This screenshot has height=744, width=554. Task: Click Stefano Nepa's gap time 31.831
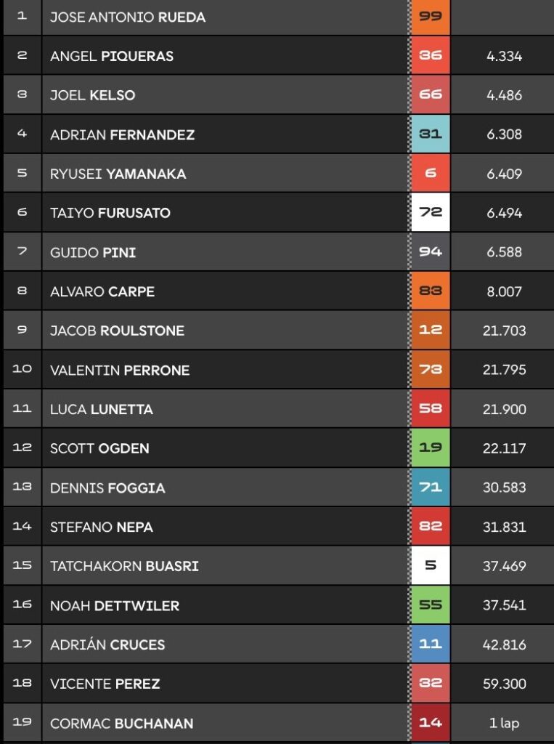(x=504, y=527)
